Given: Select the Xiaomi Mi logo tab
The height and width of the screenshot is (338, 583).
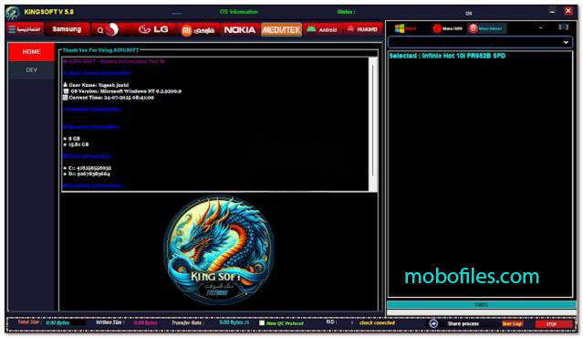Looking at the screenshot, I should [198, 30].
